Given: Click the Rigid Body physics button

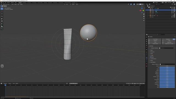Looking at the screenshot, I should (x=169, y=42).
